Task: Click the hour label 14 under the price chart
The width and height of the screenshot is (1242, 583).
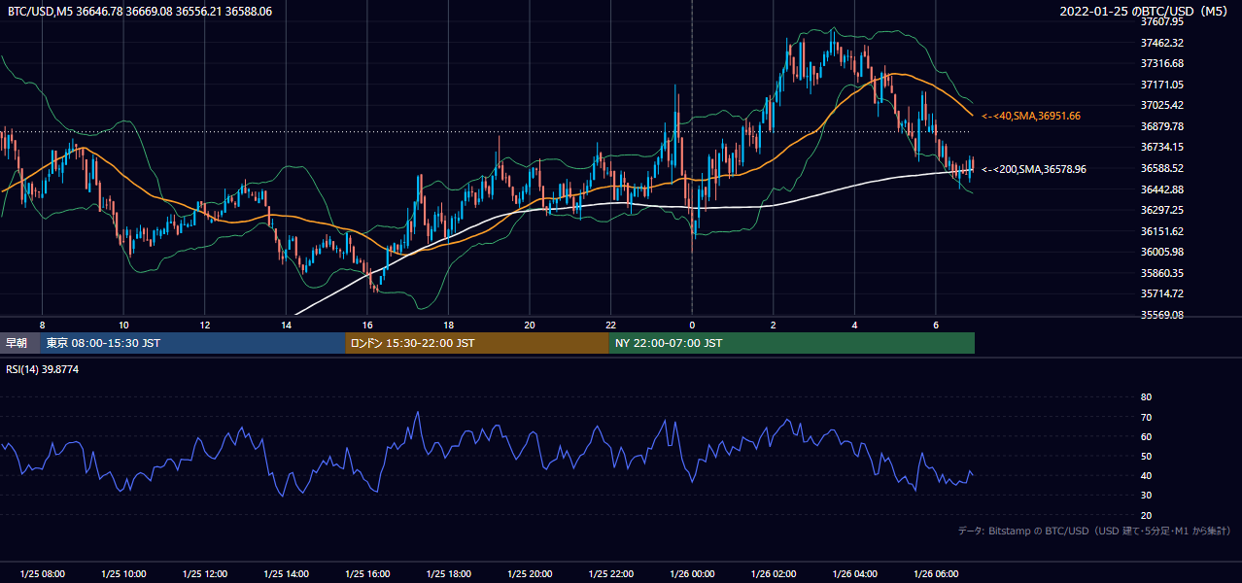Action: (286, 325)
